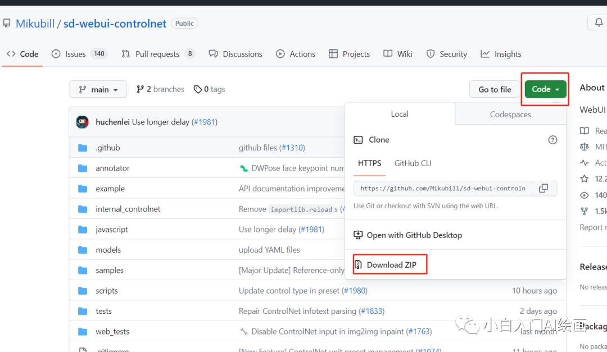
Task: Click the Go to file button
Action: point(495,89)
